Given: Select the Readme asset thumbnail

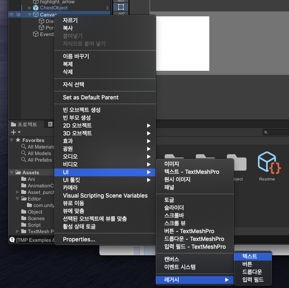Looking at the screenshot, I should click(x=269, y=163).
